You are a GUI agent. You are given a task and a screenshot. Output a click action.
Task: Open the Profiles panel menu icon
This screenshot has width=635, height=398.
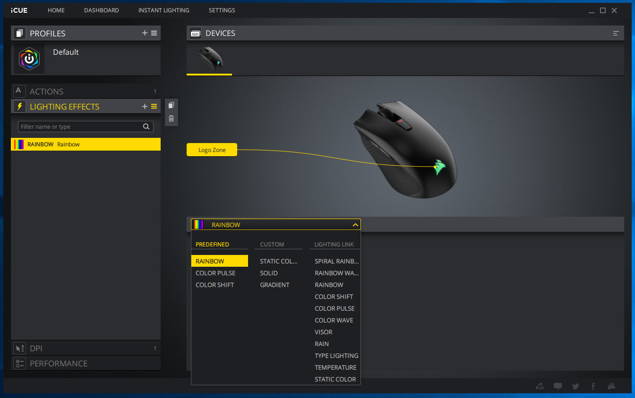pos(154,33)
